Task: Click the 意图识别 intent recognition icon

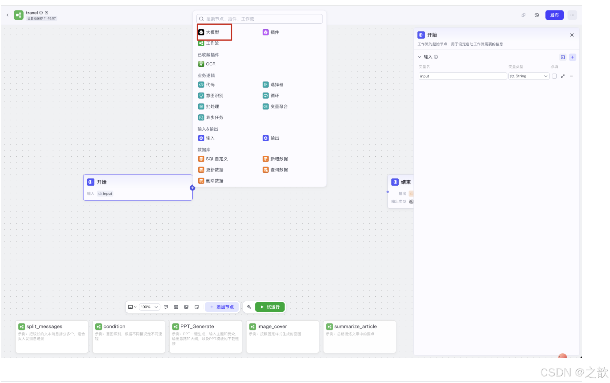Action: 201,96
